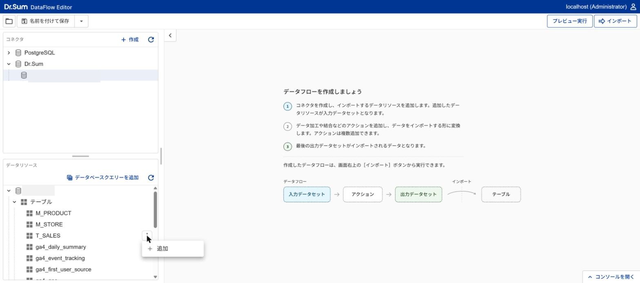640x283 pixels.
Task: Click the Dr.Sum database icon
Action: (18, 64)
